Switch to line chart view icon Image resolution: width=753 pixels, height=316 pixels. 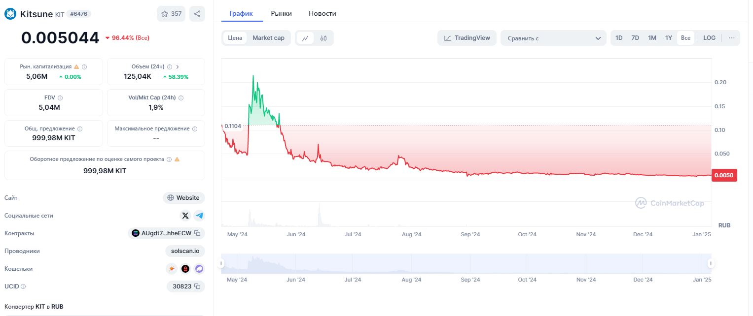(305, 38)
